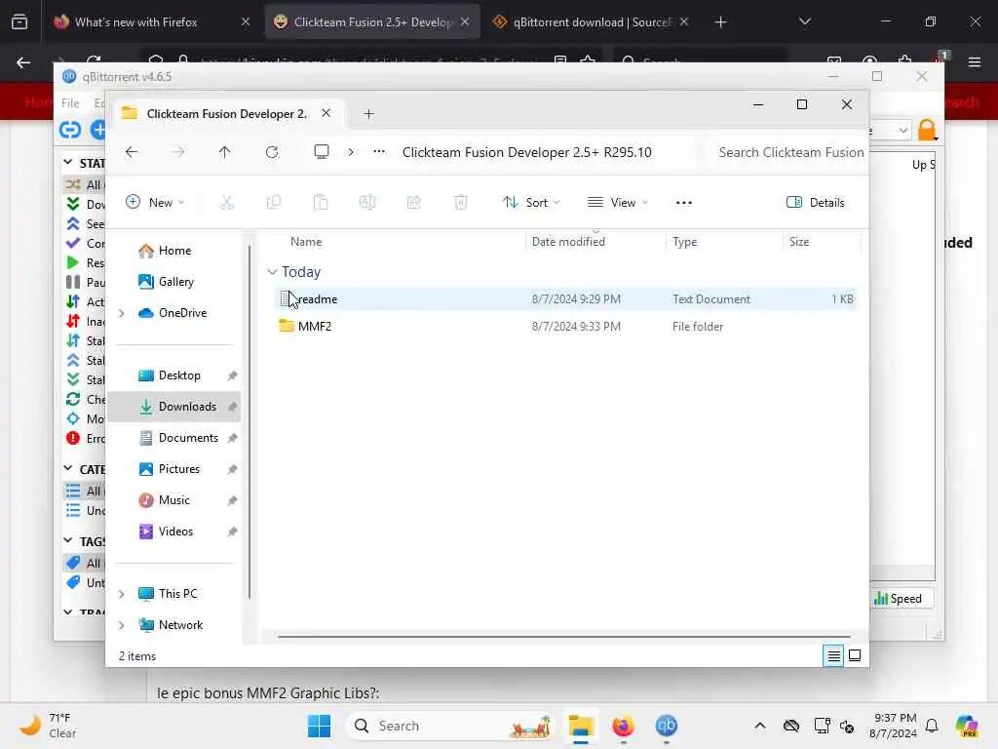The height and width of the screenshot is (749, 998).
Task: Open Pictures in Explorer sidebar
Action: 177,469
